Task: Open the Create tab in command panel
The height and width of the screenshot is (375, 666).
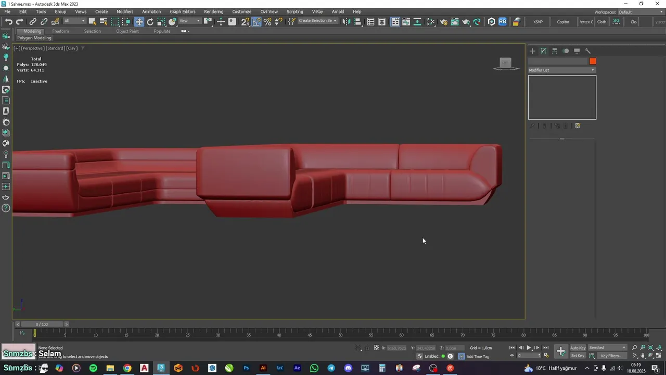Action: [532, 51]
